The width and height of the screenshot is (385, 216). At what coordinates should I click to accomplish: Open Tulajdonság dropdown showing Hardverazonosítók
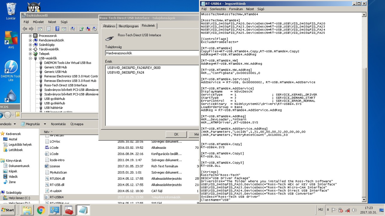152,53
